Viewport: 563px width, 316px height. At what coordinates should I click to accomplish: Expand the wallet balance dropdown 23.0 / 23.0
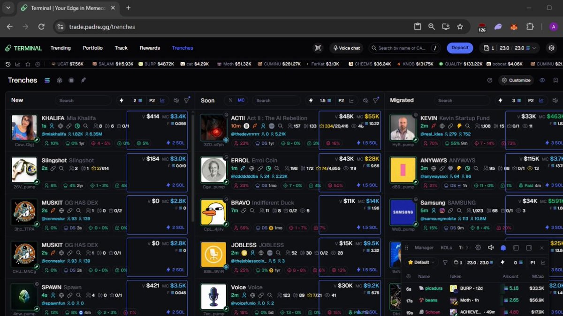[510, 48]
